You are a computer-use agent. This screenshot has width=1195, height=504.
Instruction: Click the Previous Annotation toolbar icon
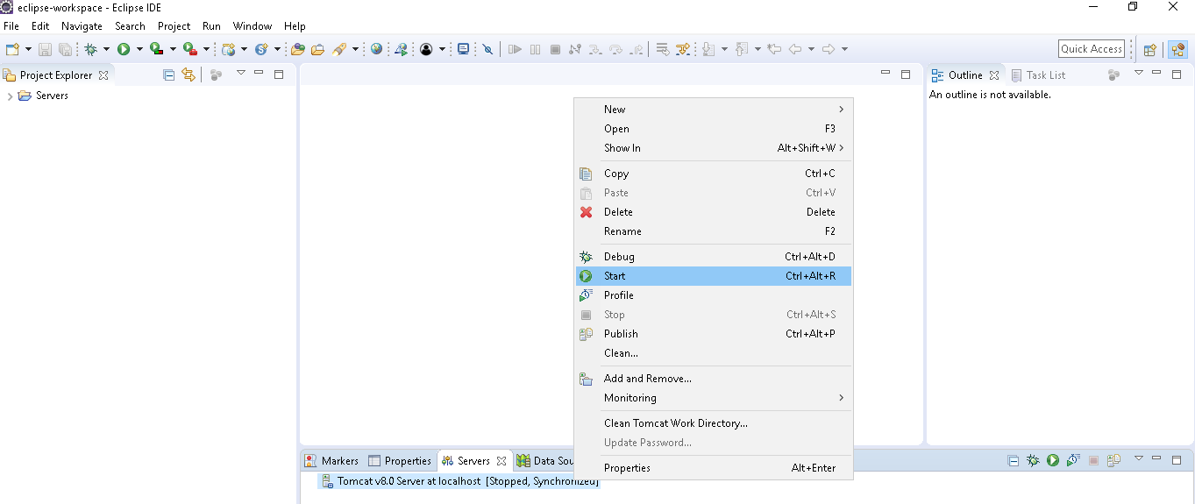(x=742, y=49)
